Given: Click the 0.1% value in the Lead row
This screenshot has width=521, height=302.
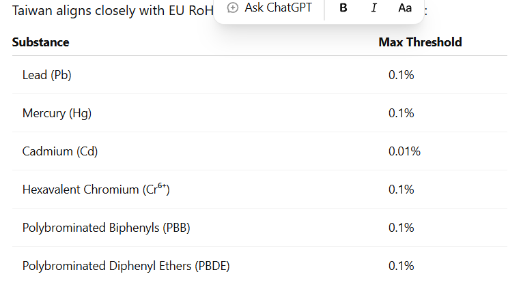Looking at the screenshot, I should 402,75.
